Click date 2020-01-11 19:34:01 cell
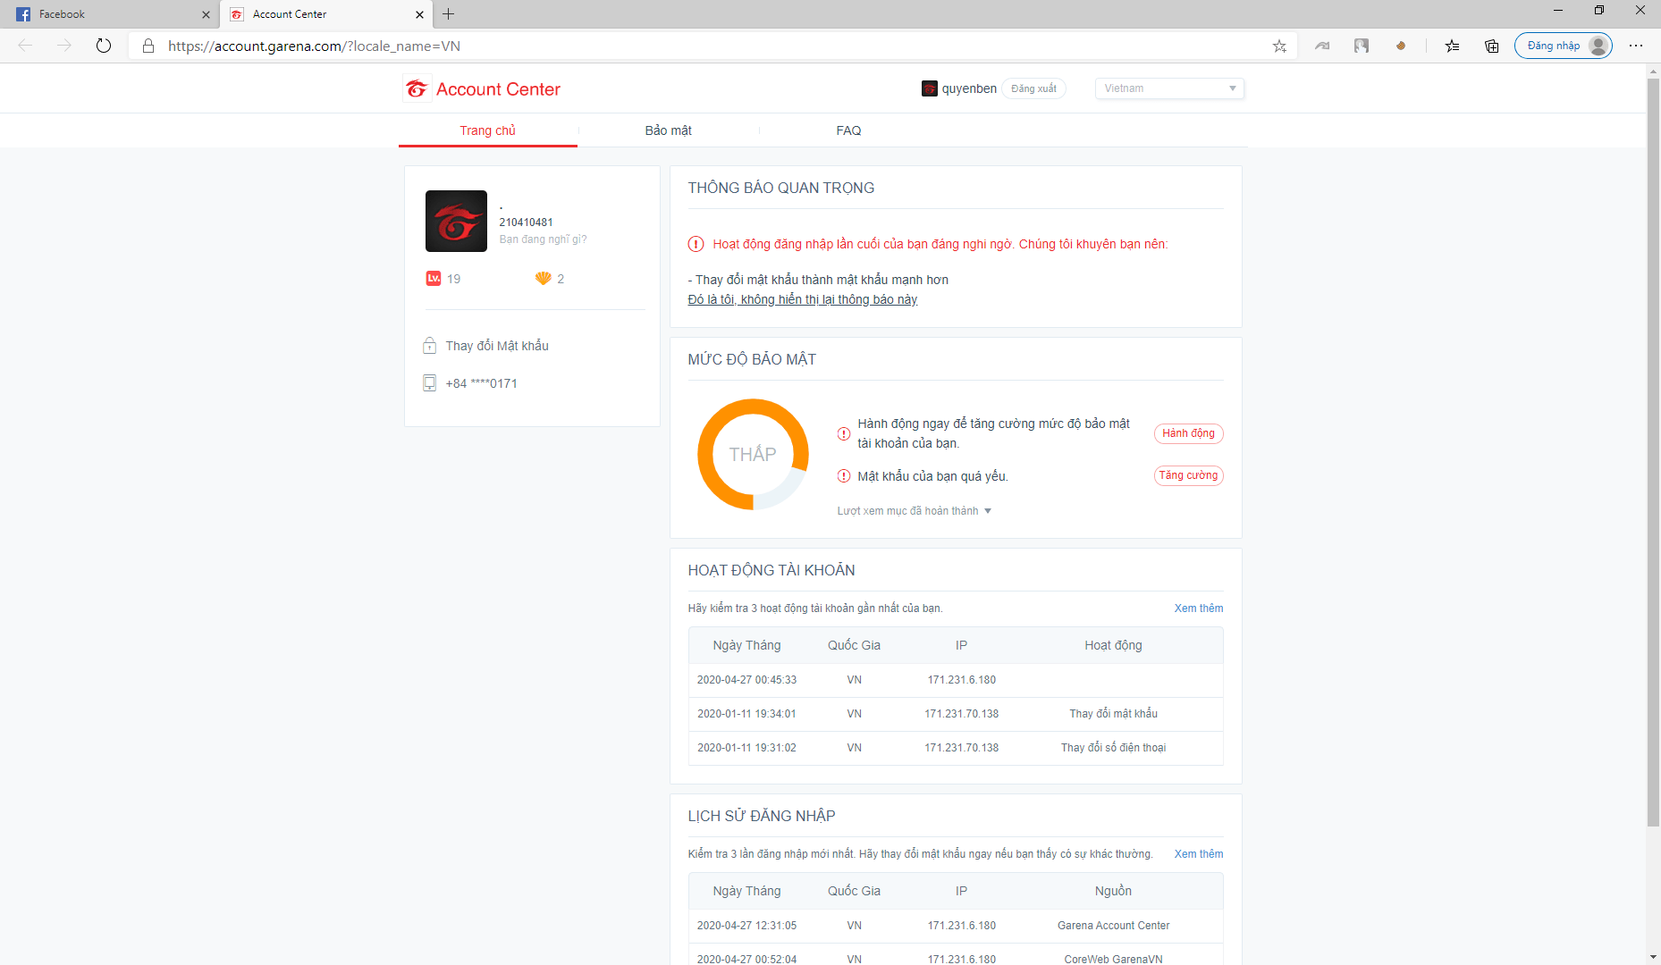Viewport: 1661px width, 965px height. pyautogui.click(x=746, y=714)
